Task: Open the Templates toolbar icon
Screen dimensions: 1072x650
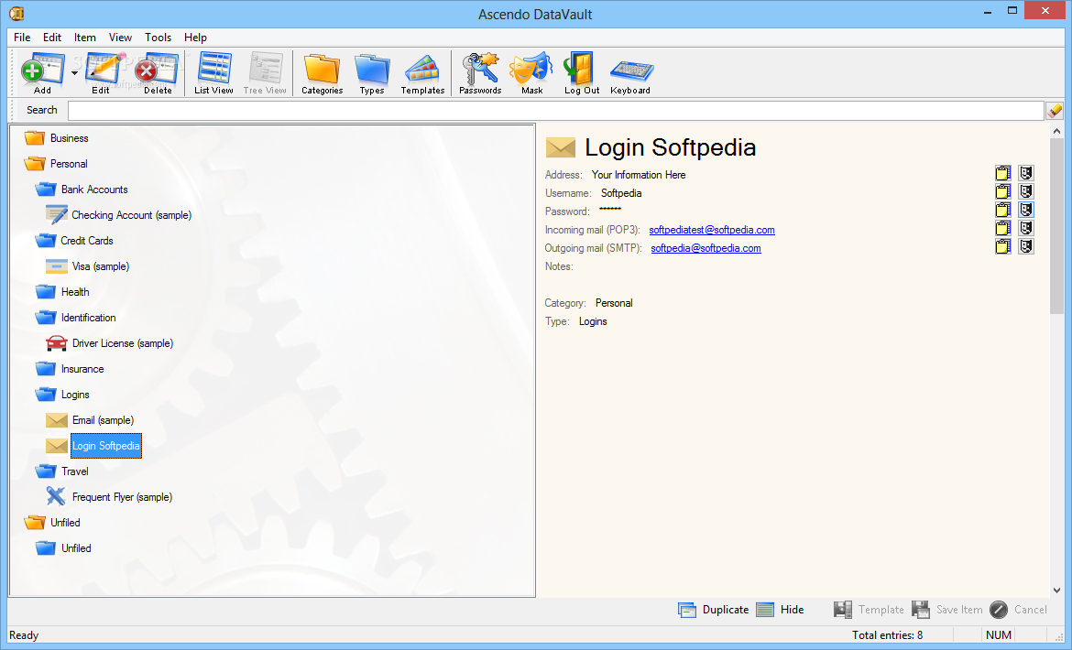Action: pyautogui.click(x=422, y=72)
